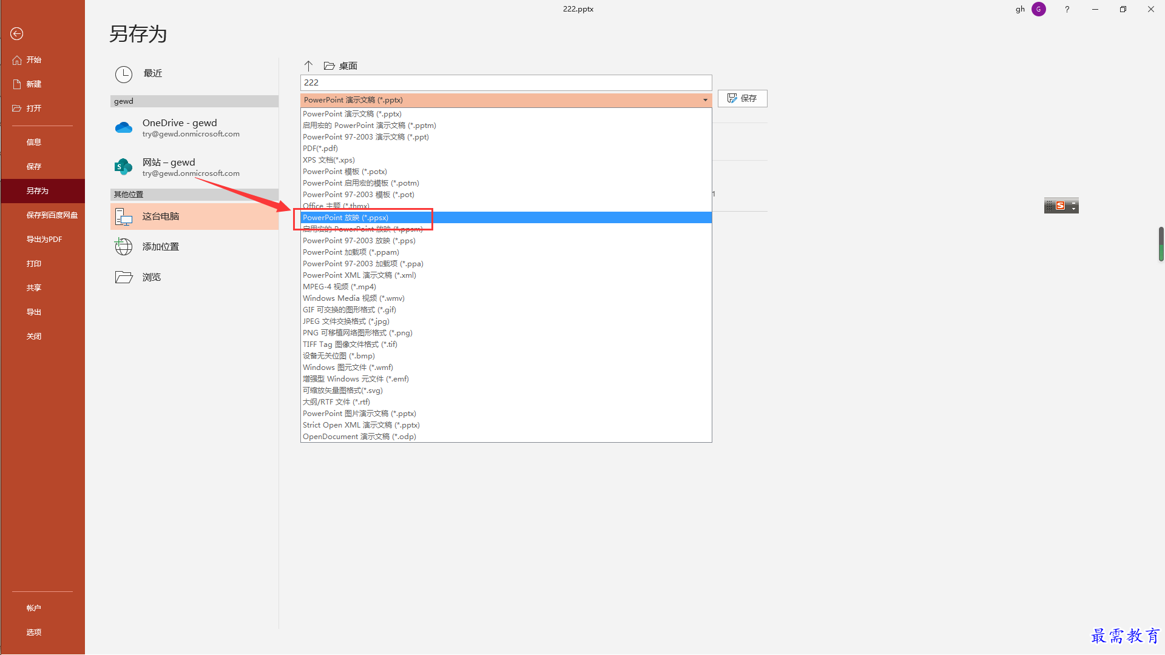
Task: Click the This PC computer icon
Action: [x=124, y=217]
